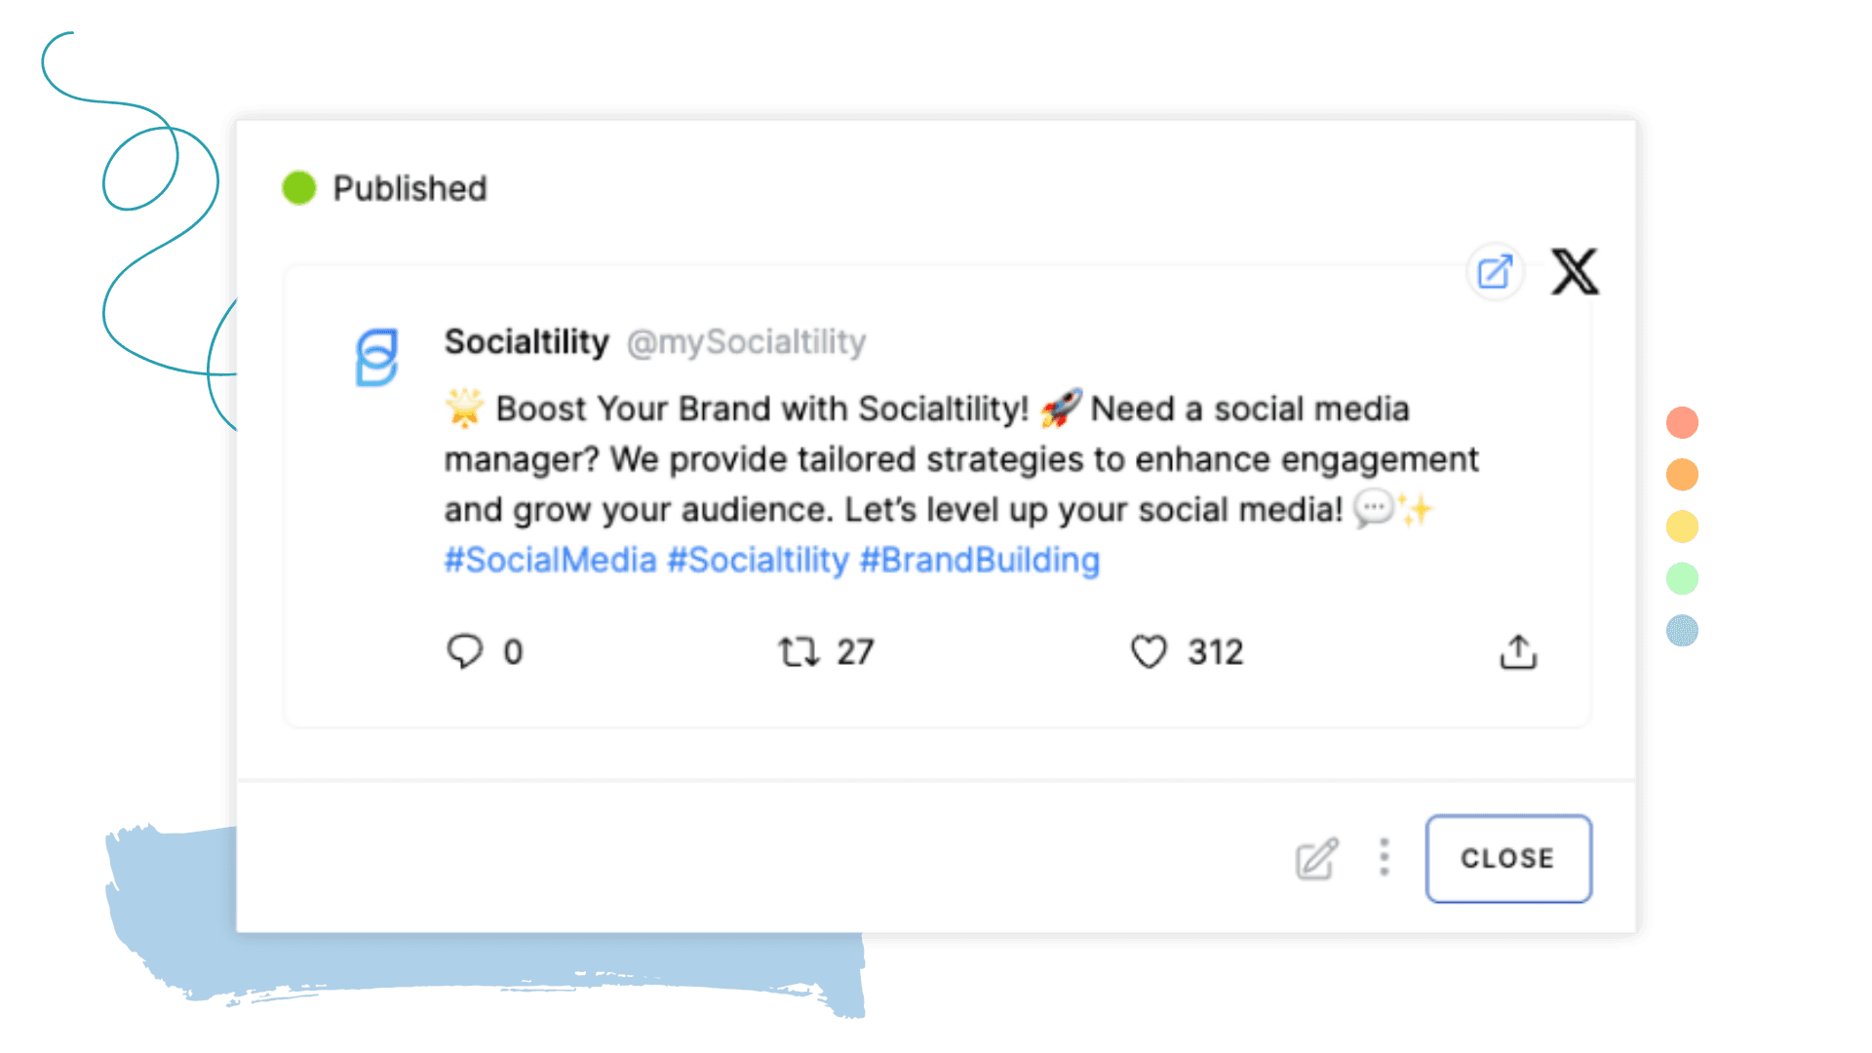This screenshot has height=1053, width=1872.
Task: Click the share upload icon
Action: [x=1517, y=651]
